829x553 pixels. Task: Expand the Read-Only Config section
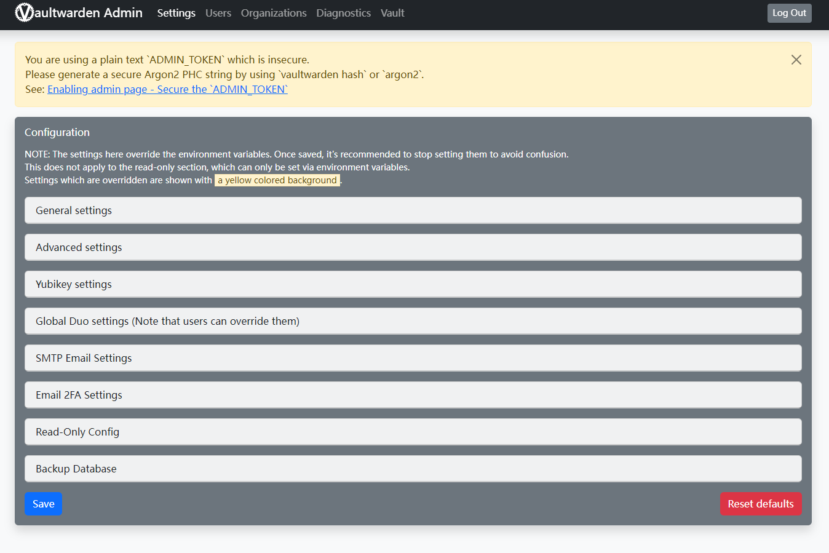[x=413, y=432]
